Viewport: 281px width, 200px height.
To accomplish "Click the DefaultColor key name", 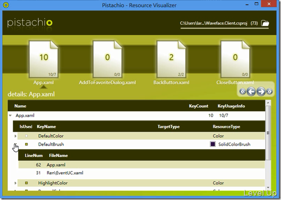I will point(51,136).
